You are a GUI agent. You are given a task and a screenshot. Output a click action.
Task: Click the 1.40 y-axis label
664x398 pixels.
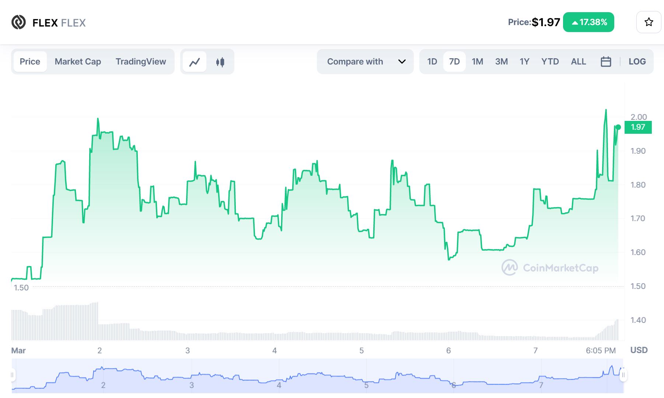point(638,320)
